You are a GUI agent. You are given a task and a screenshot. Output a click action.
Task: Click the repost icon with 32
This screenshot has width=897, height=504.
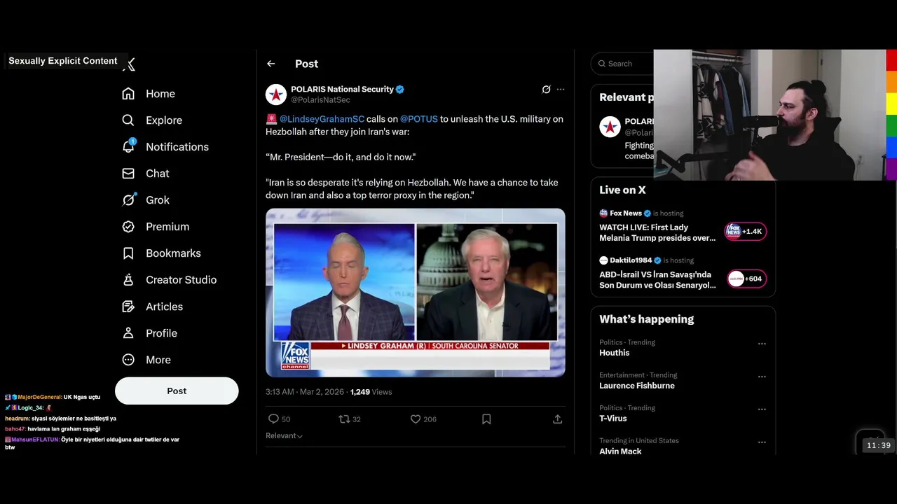344,419
